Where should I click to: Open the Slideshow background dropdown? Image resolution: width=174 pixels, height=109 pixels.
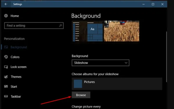[x=100, y=63]
